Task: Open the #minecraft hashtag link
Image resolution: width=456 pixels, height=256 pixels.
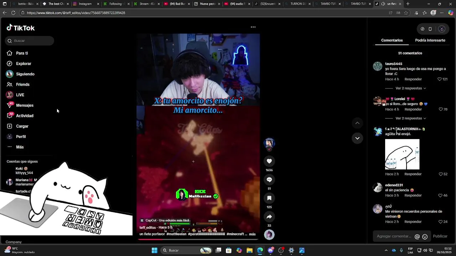Action: (x=235, y=234)
